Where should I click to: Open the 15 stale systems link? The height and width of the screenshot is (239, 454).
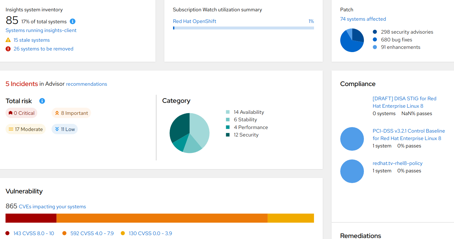[32, 40]
